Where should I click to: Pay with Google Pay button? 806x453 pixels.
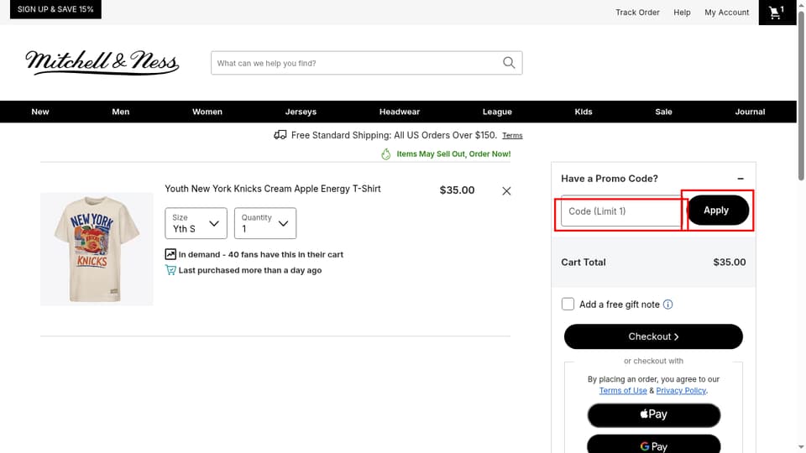pos(654,445)
